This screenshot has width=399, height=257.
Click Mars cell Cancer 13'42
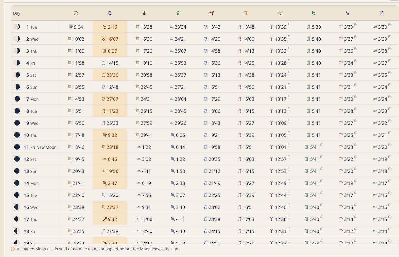[x=212, y=27]
